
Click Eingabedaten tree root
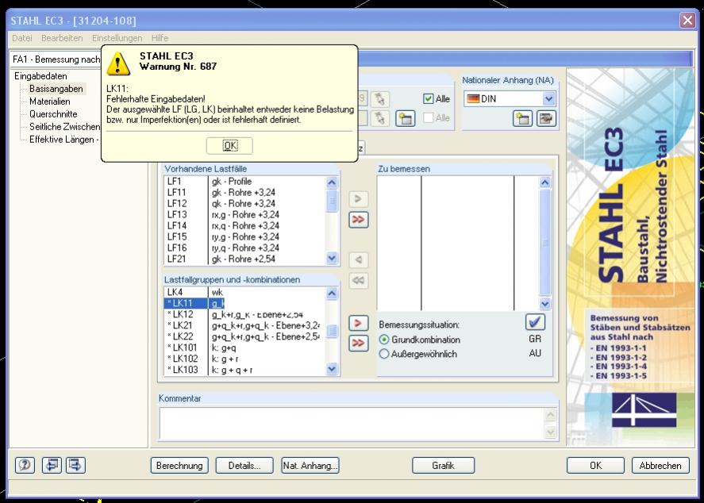pos(40,76)
